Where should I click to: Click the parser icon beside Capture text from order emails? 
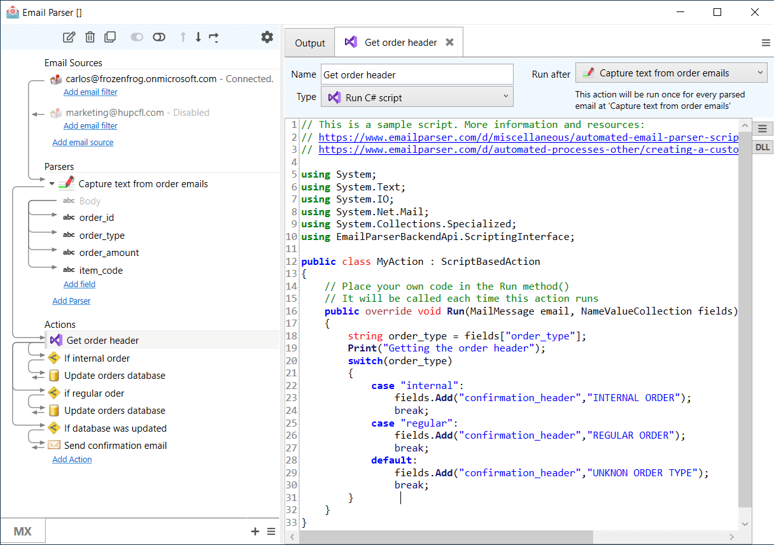(x=66, y=183)
